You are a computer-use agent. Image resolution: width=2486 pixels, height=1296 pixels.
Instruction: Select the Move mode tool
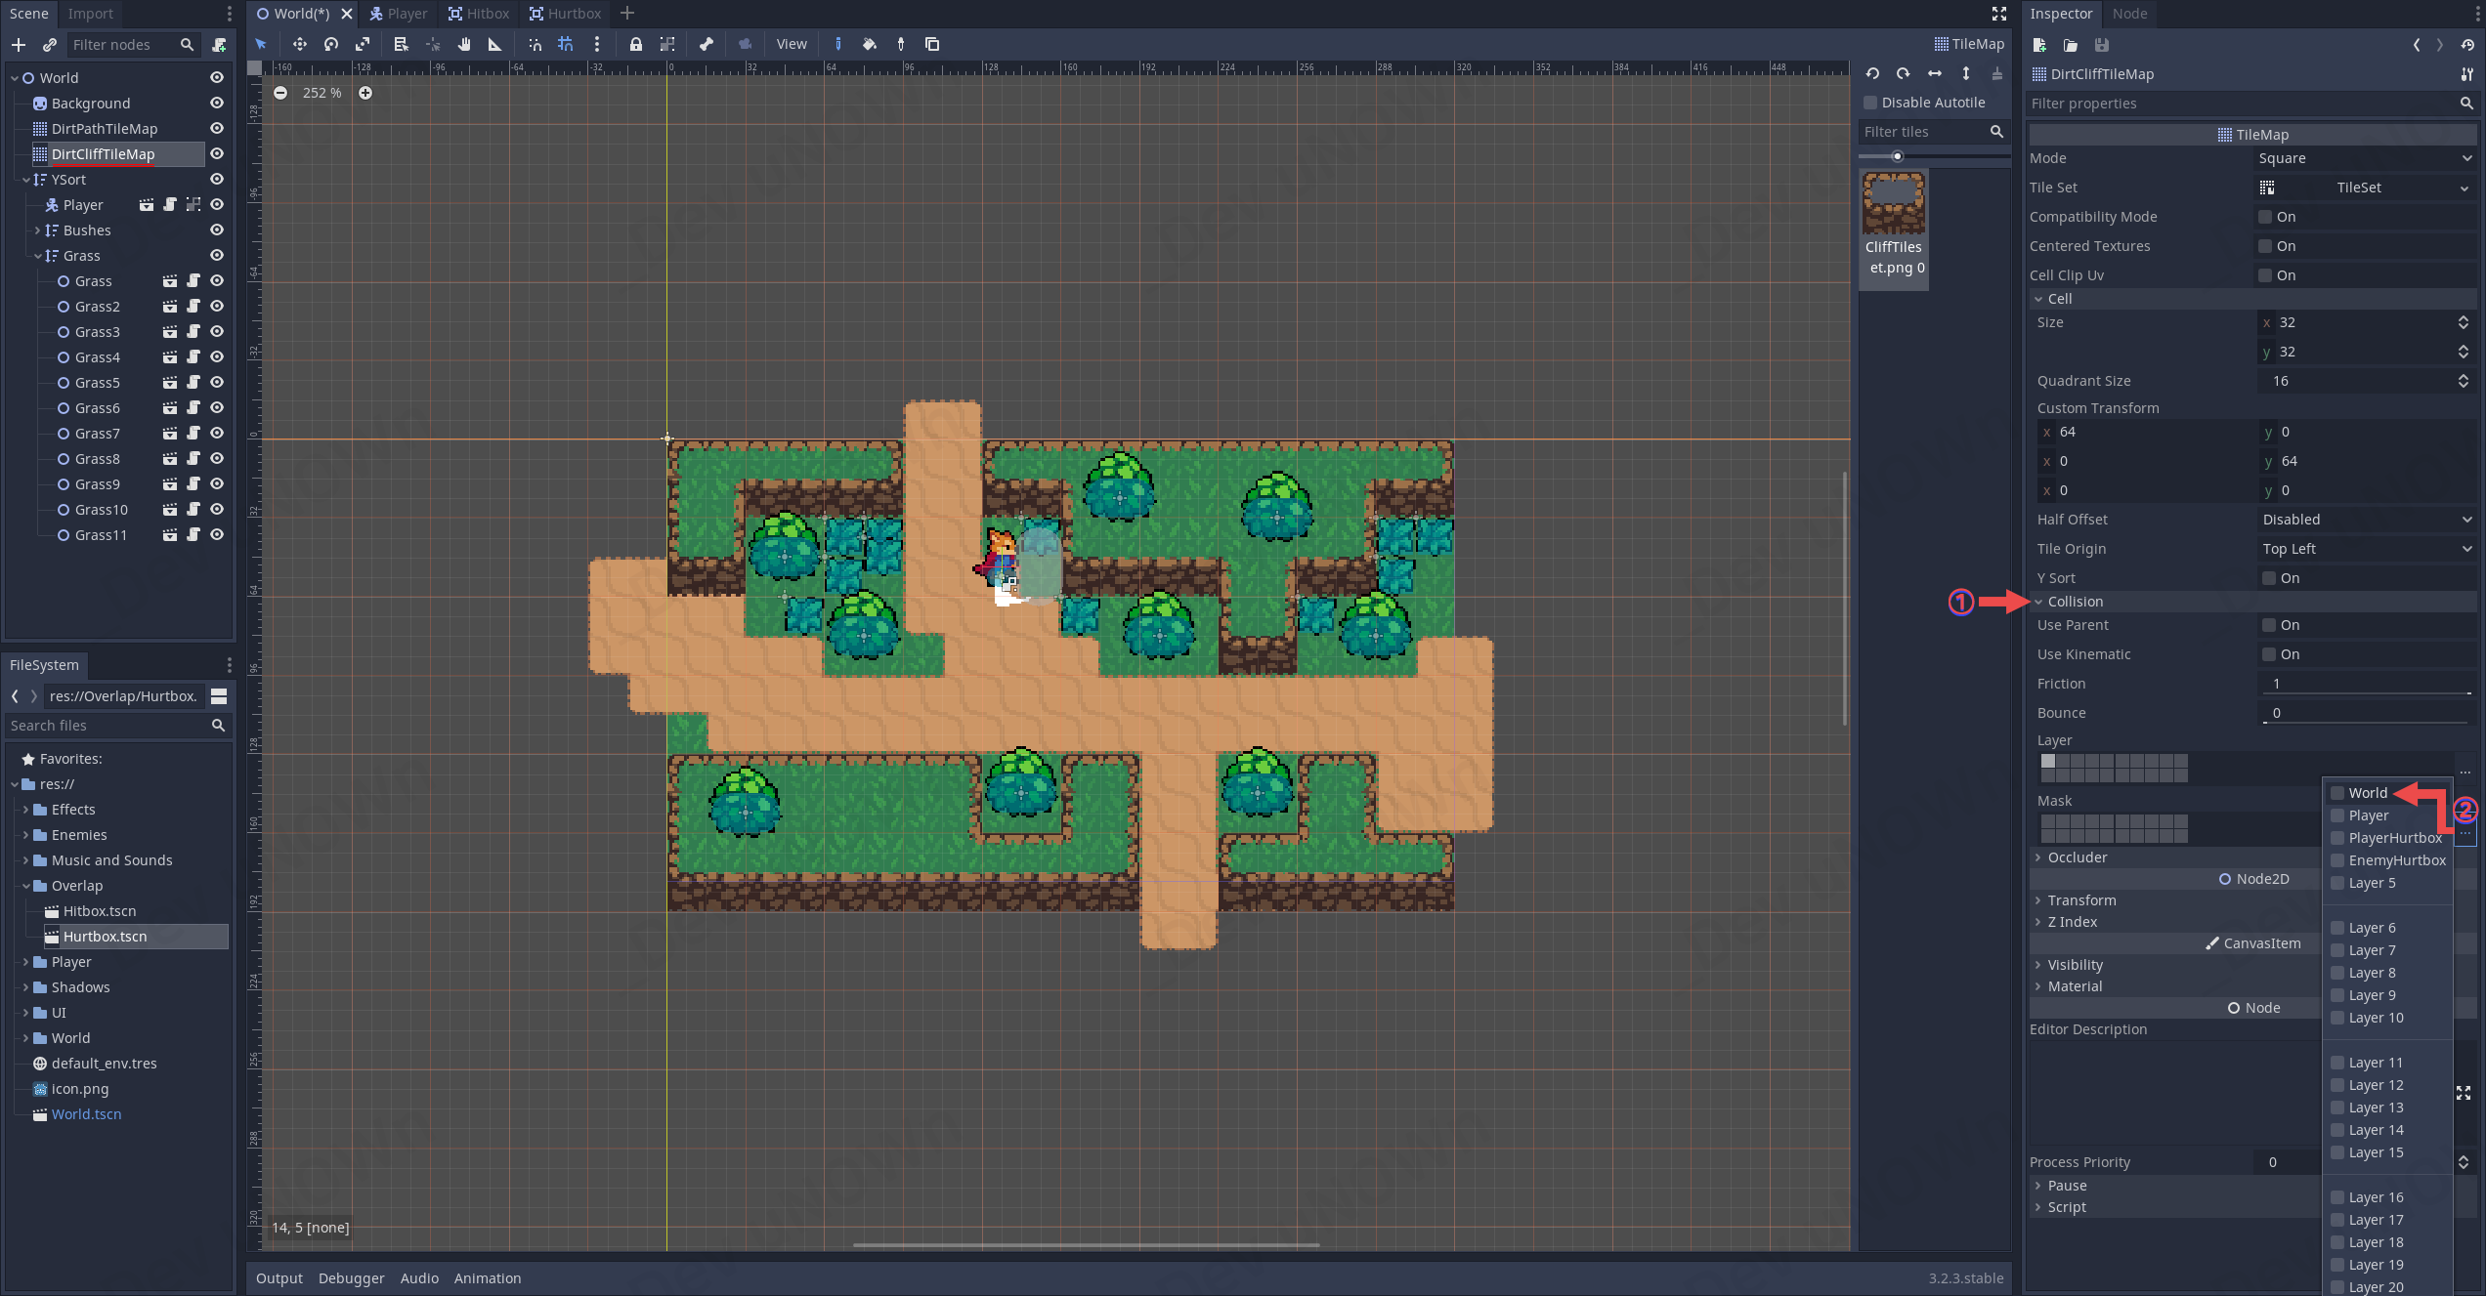[299, 44]
